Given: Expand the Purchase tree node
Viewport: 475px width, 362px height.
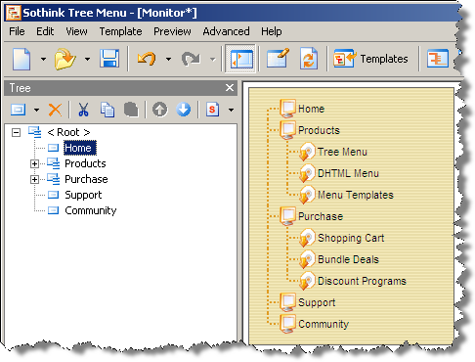Looking at the screenshot, I should [x=34, y=179].
